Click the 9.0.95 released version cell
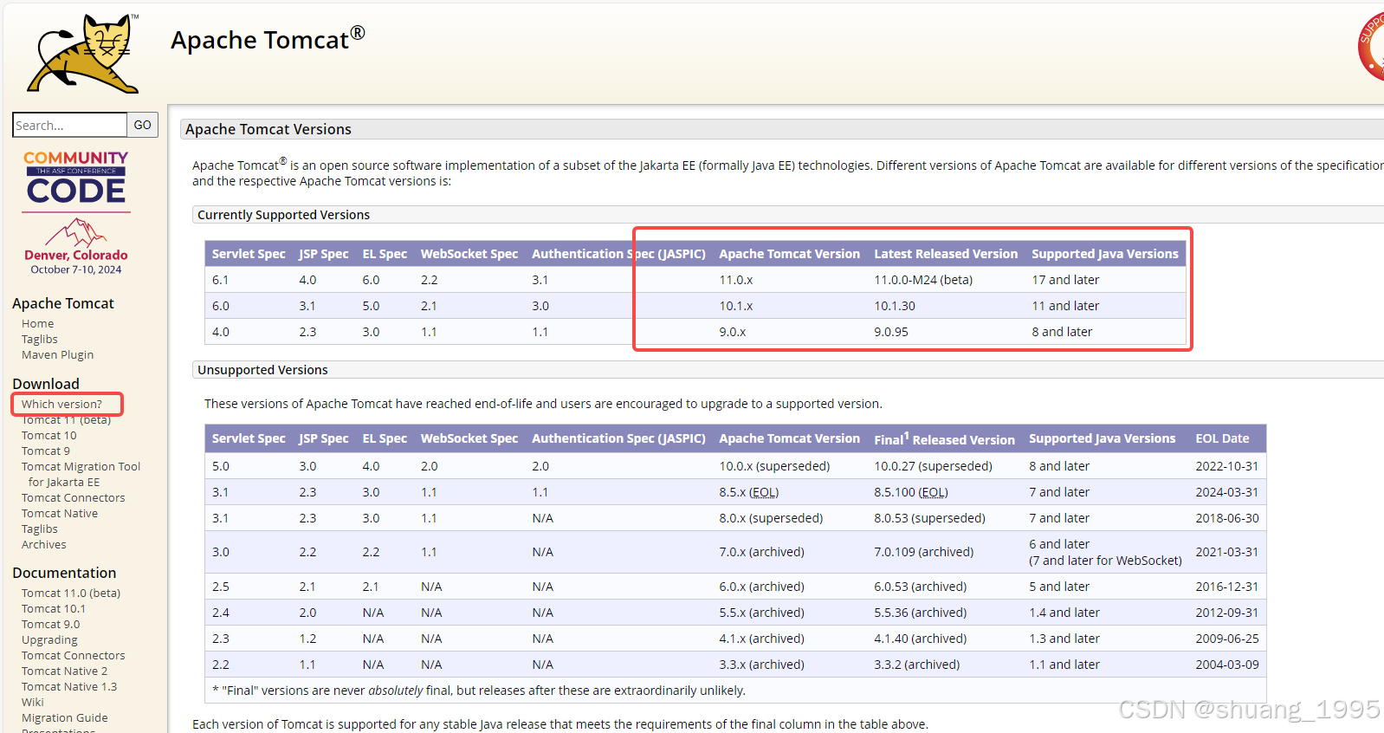This screenshot has height=733, width=1384. click(891, 332)
